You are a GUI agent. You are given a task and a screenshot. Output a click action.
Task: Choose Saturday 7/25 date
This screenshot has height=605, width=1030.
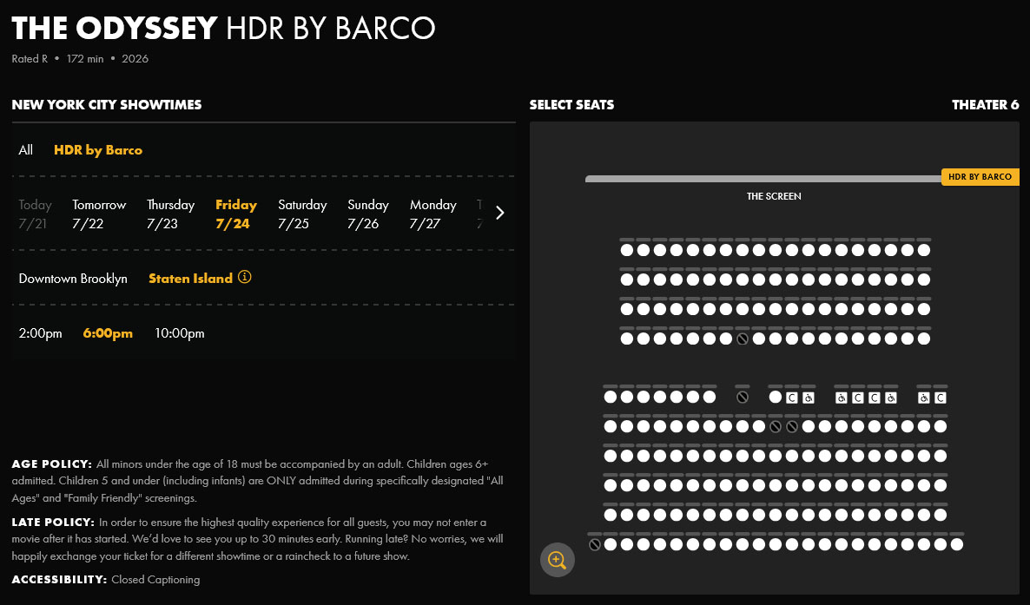302,214
